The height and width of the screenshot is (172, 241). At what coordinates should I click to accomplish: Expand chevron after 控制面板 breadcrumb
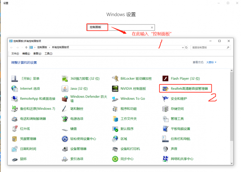49,47
